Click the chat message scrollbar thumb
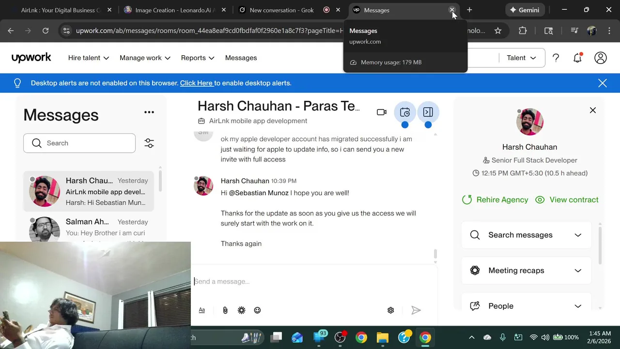The width and height of the screenshot is (620, 349). 435,254
